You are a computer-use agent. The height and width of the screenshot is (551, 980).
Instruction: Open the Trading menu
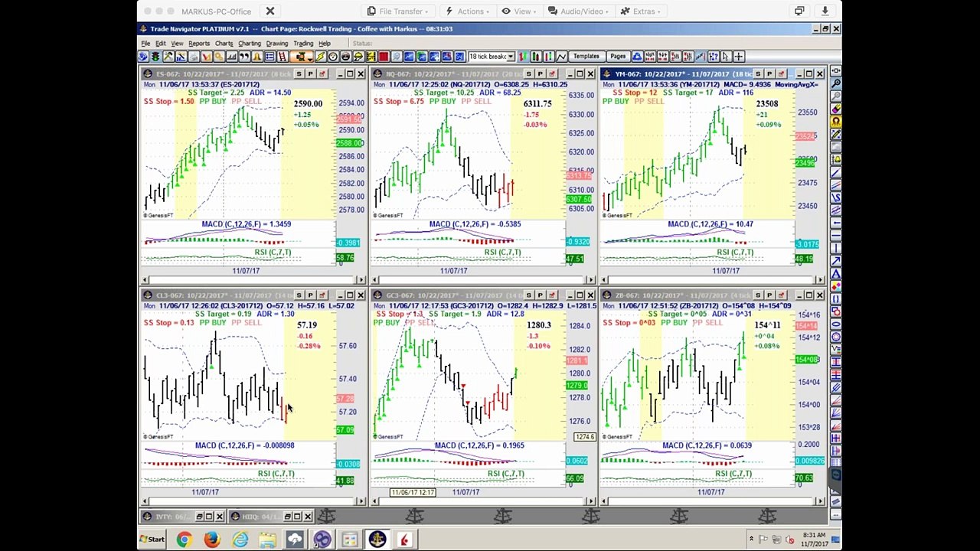click(303, 44)
